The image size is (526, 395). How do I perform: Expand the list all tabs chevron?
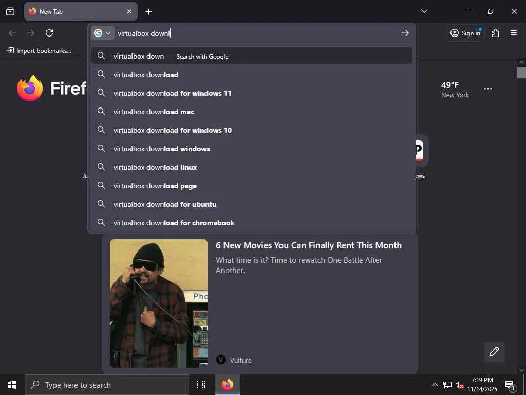coord(424,11)
